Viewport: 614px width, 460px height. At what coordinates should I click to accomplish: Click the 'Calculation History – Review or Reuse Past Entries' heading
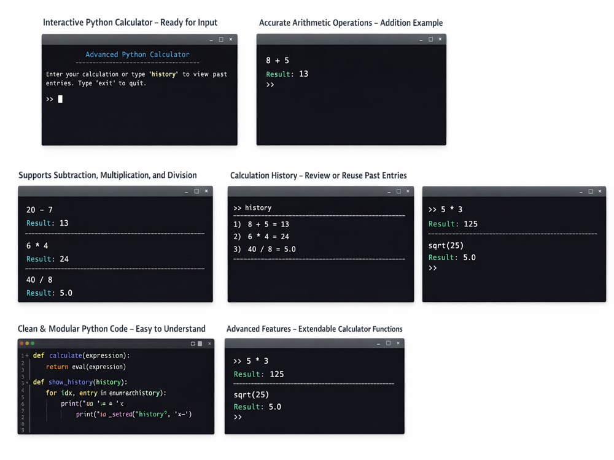tap(318, 175)
